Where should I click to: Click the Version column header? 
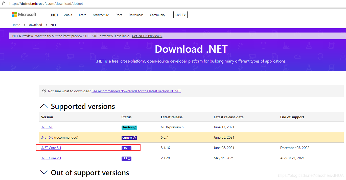(x=47, y=117)
